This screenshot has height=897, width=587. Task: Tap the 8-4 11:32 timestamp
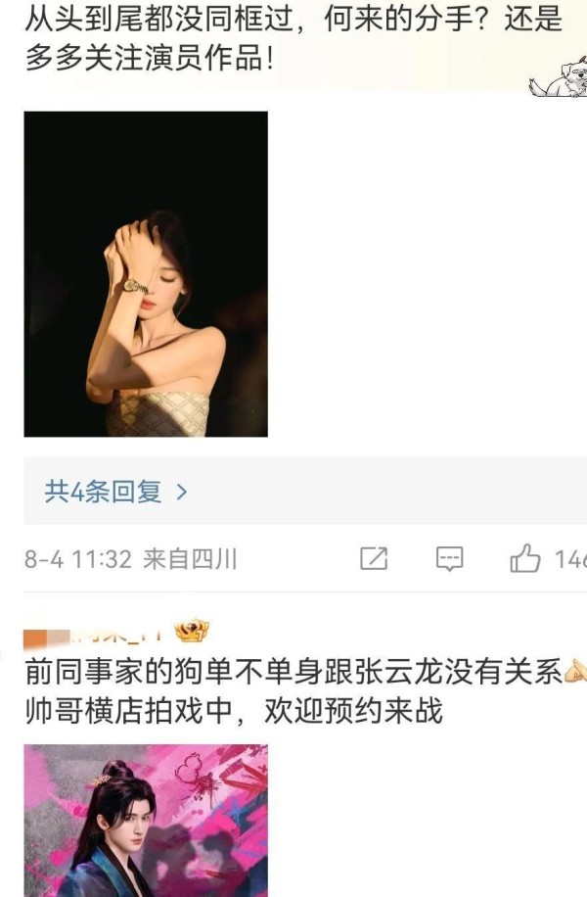click(78, 559)
